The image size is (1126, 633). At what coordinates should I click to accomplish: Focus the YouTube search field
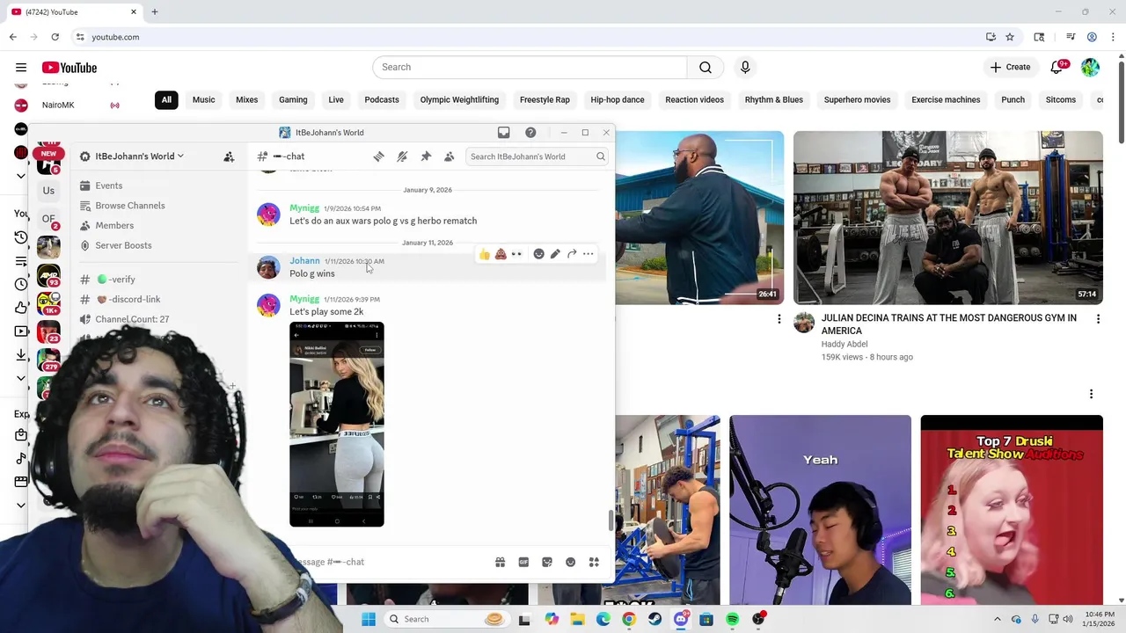pos(530,68)
